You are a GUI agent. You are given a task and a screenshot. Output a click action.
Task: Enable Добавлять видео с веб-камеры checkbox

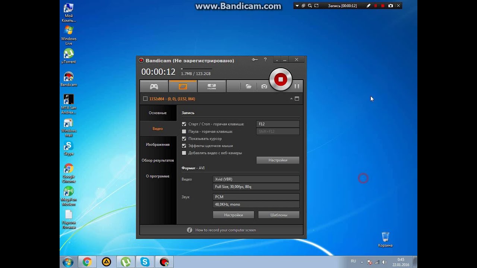pyautogui.click(x=184, y=153)
